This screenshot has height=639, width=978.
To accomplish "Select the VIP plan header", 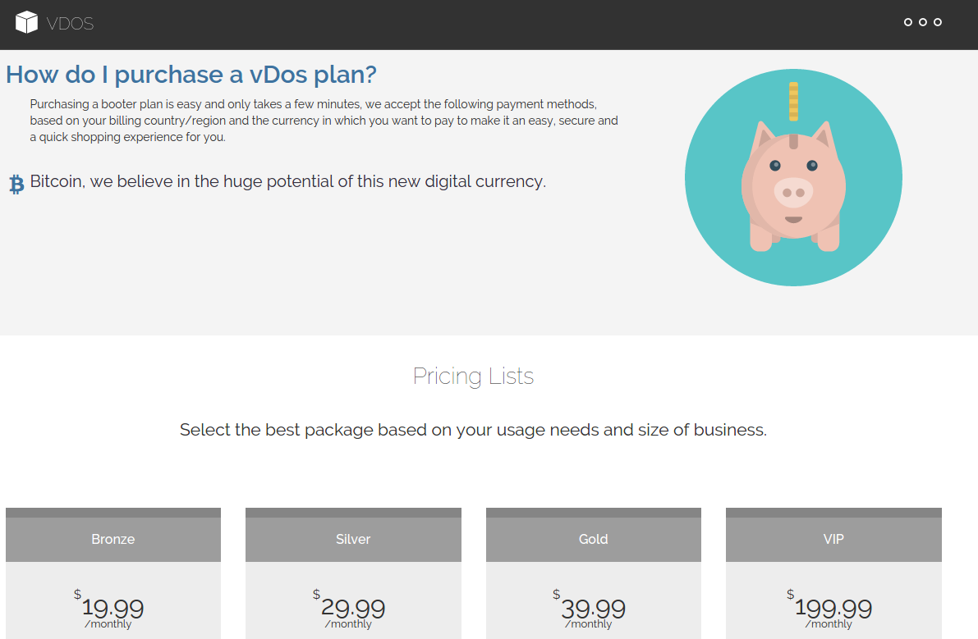I will 833,539.
